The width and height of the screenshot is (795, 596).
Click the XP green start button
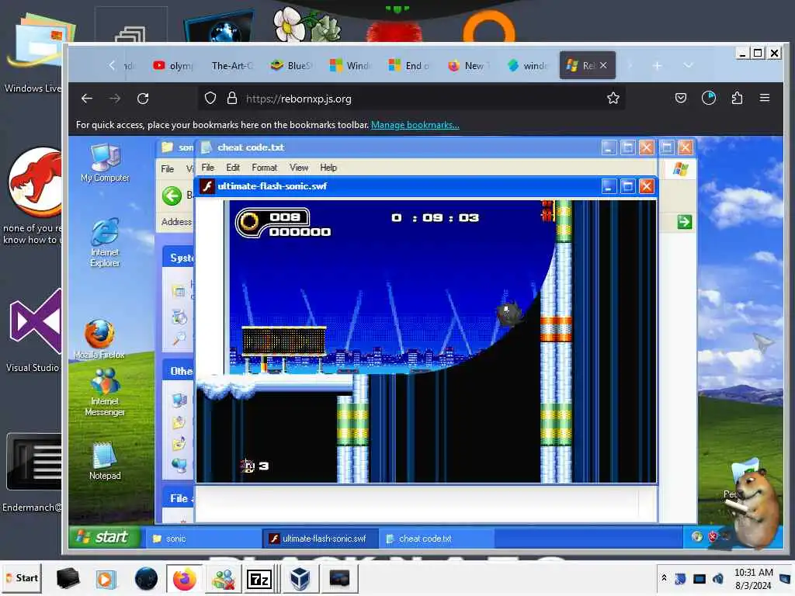click(105, 537)
